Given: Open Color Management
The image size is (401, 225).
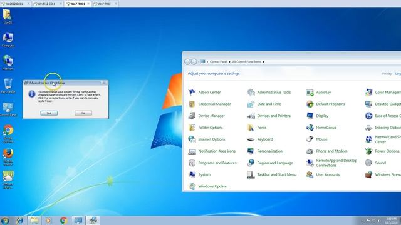Looking at the screenshot, I should (383, 92).
